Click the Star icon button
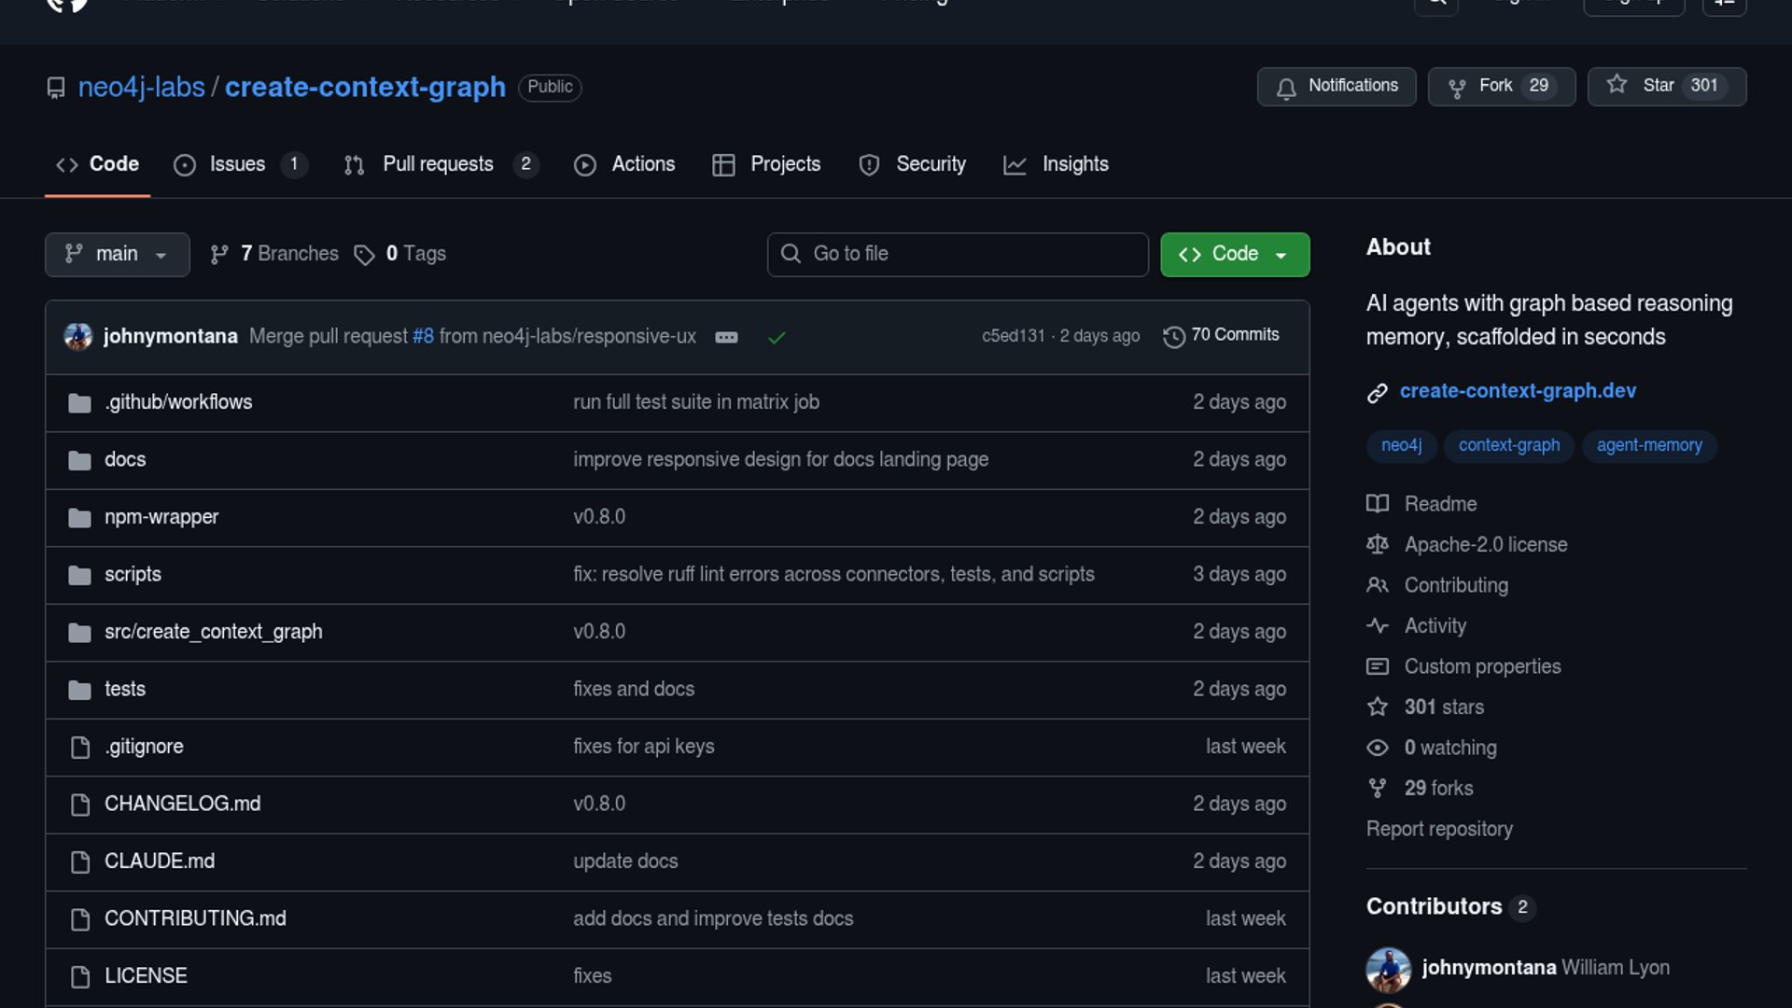The height and width of the screenshot is (1008, 1792). click(1617, 85)
